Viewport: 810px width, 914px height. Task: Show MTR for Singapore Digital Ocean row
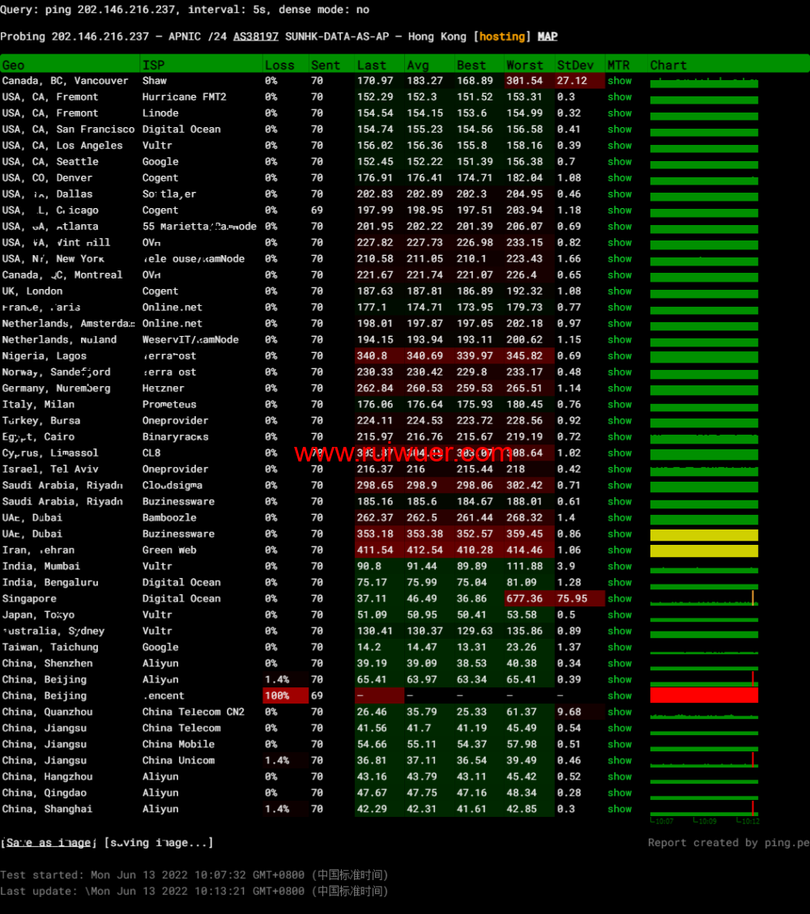[x=620, y=599]
